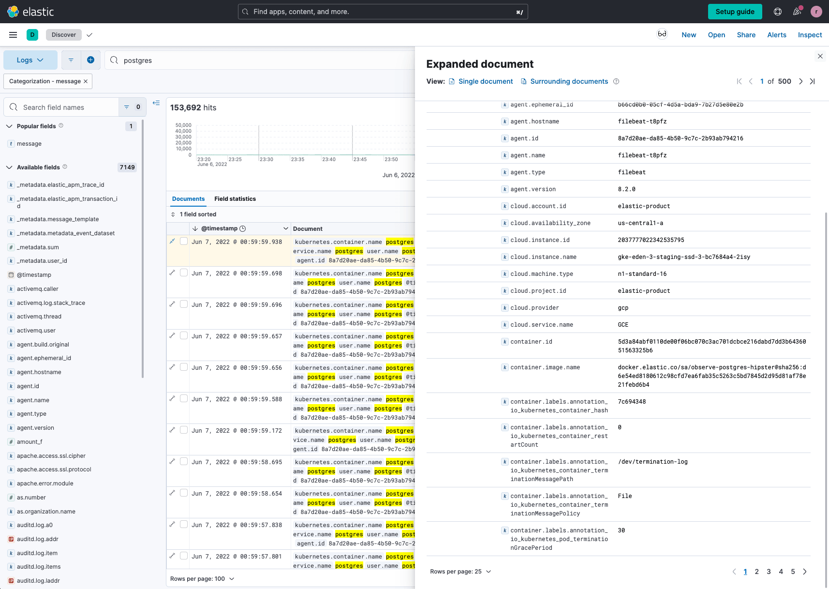Open the Inspect menu item

pyautogui.click(x=810, y=35)
